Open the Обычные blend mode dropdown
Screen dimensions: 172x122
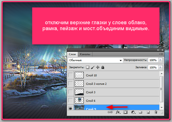point(95,60)
